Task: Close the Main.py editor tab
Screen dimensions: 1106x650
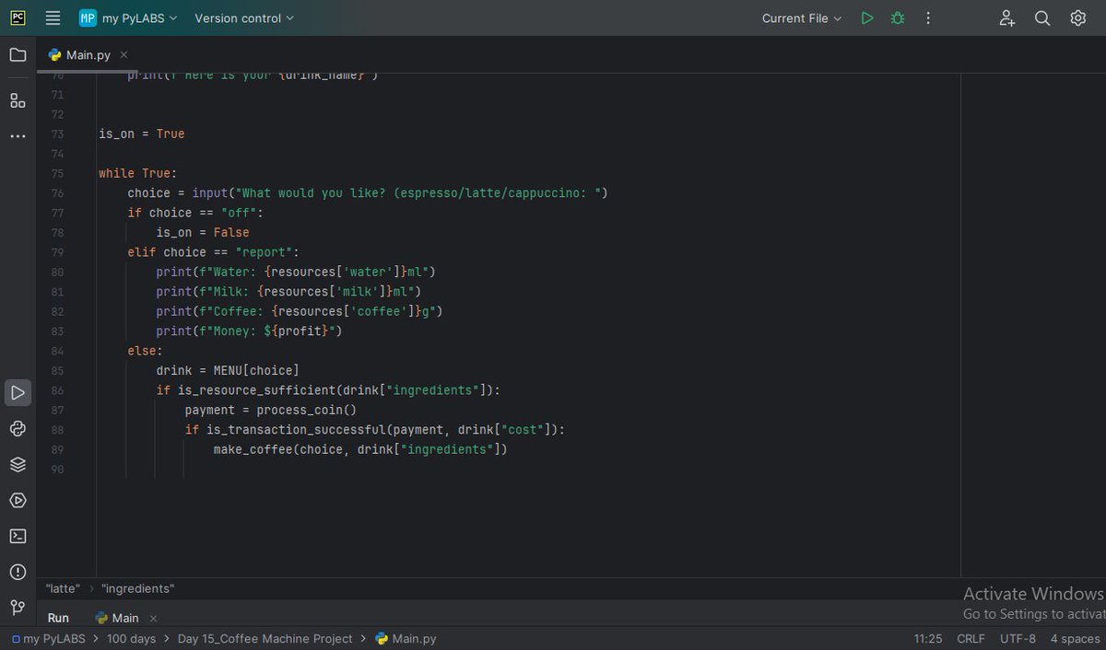Action: (124, 55)
